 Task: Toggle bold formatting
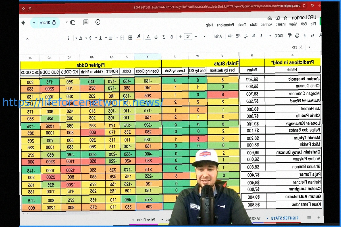pos(171,37)
